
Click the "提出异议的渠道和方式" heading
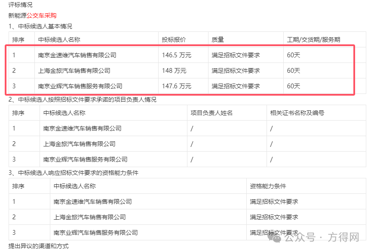(39, 246)
